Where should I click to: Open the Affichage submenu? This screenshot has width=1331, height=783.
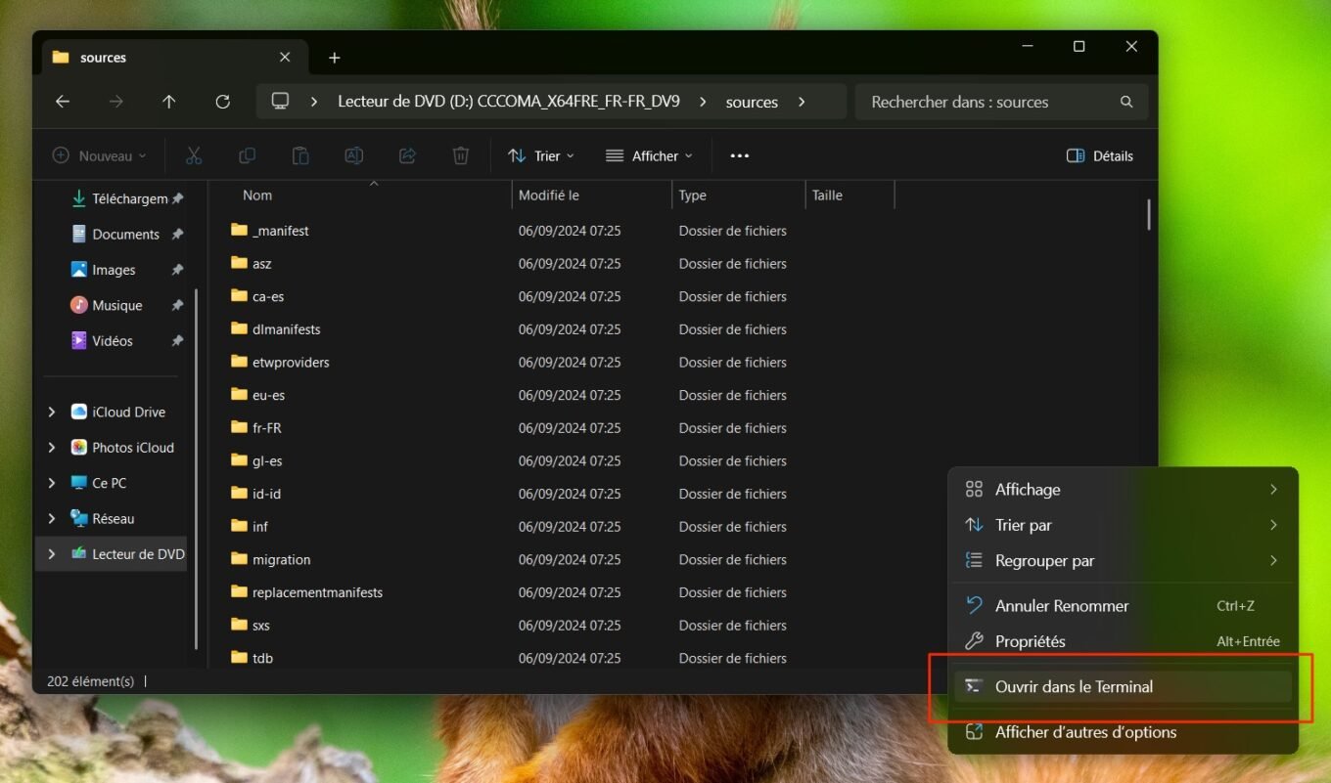[x=1123, y=490]
